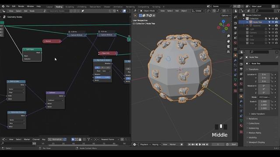Switch to the Layout workspace tab
Viewport: 280px width, 157px height.
49,7
